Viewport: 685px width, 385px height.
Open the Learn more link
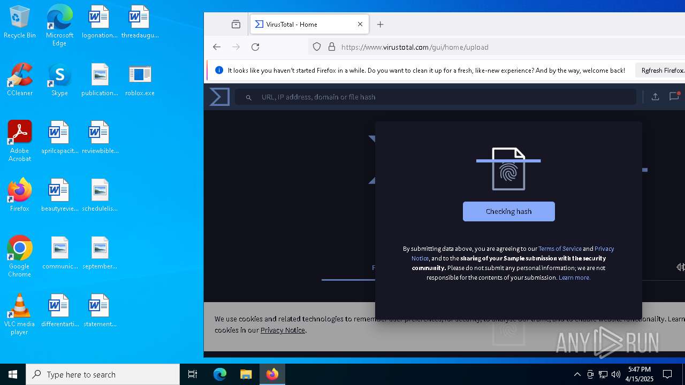(x=574, y=278)
